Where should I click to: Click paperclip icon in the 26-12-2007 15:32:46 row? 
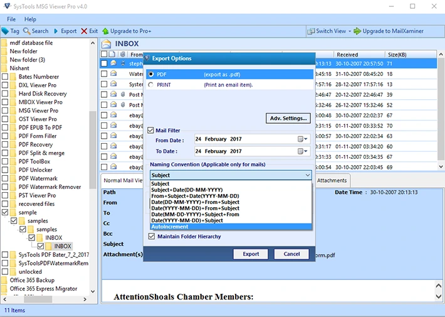click(x=123, y=105)
